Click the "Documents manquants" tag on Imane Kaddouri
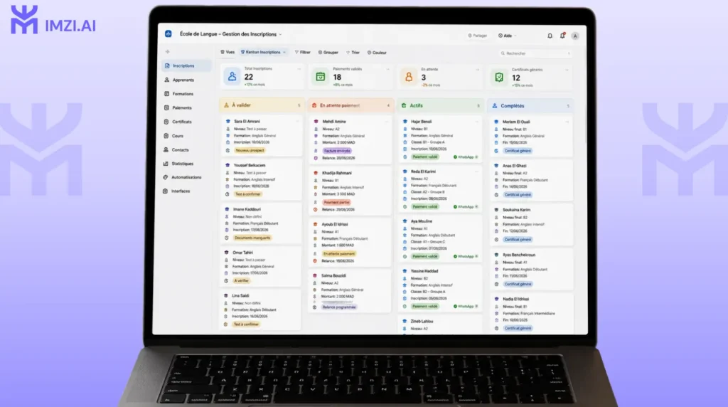The image size is (728, 407). click(x=252, y=238)
